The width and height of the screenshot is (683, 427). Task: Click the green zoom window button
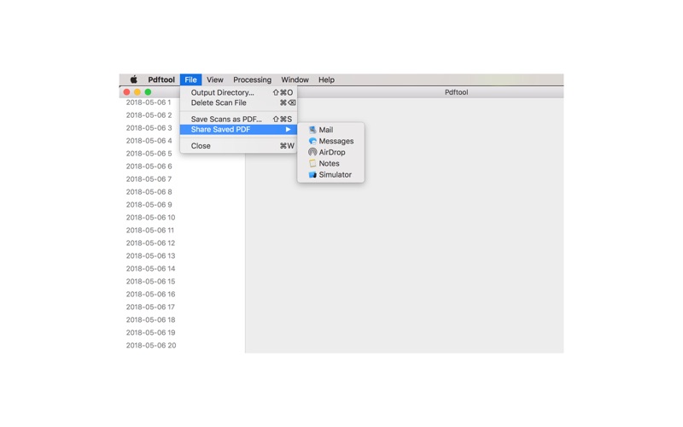click(x=148, y=92)
